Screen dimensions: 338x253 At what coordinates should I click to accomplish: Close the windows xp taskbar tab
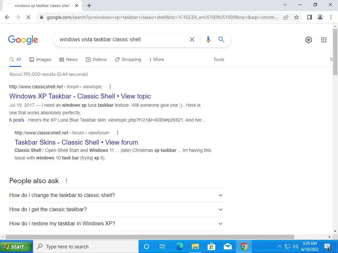(x=77, y=6)
